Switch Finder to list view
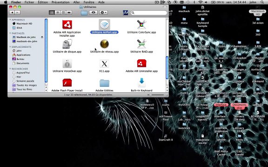The width and height of the screenshot is (268, 167). [x=58, y=13]
